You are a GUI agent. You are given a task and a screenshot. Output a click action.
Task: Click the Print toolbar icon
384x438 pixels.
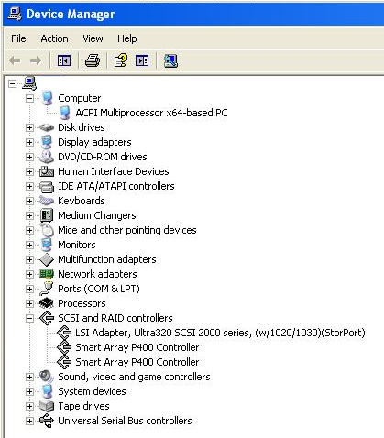93,60
